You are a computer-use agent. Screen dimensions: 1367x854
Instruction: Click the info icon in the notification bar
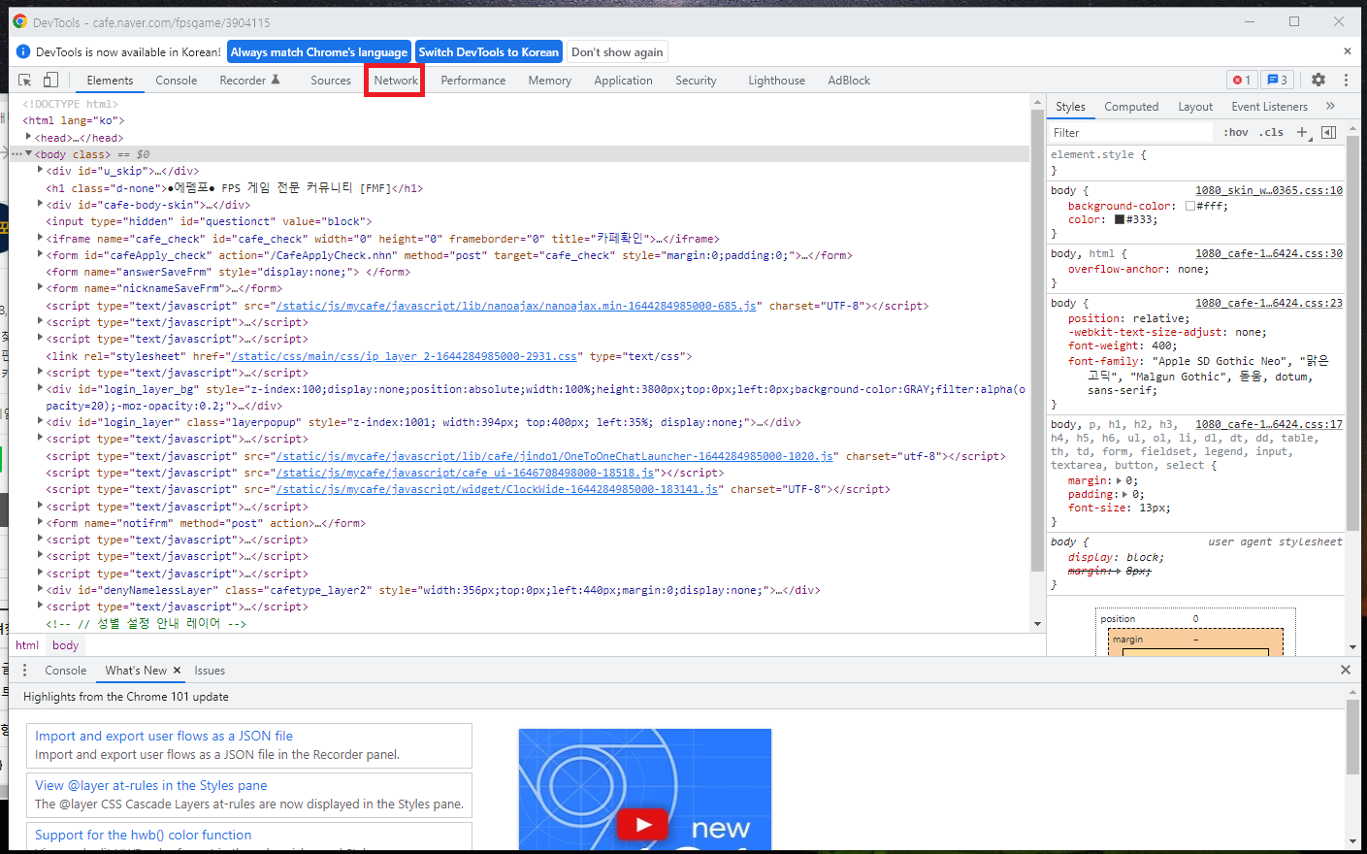tap(23, 51)
